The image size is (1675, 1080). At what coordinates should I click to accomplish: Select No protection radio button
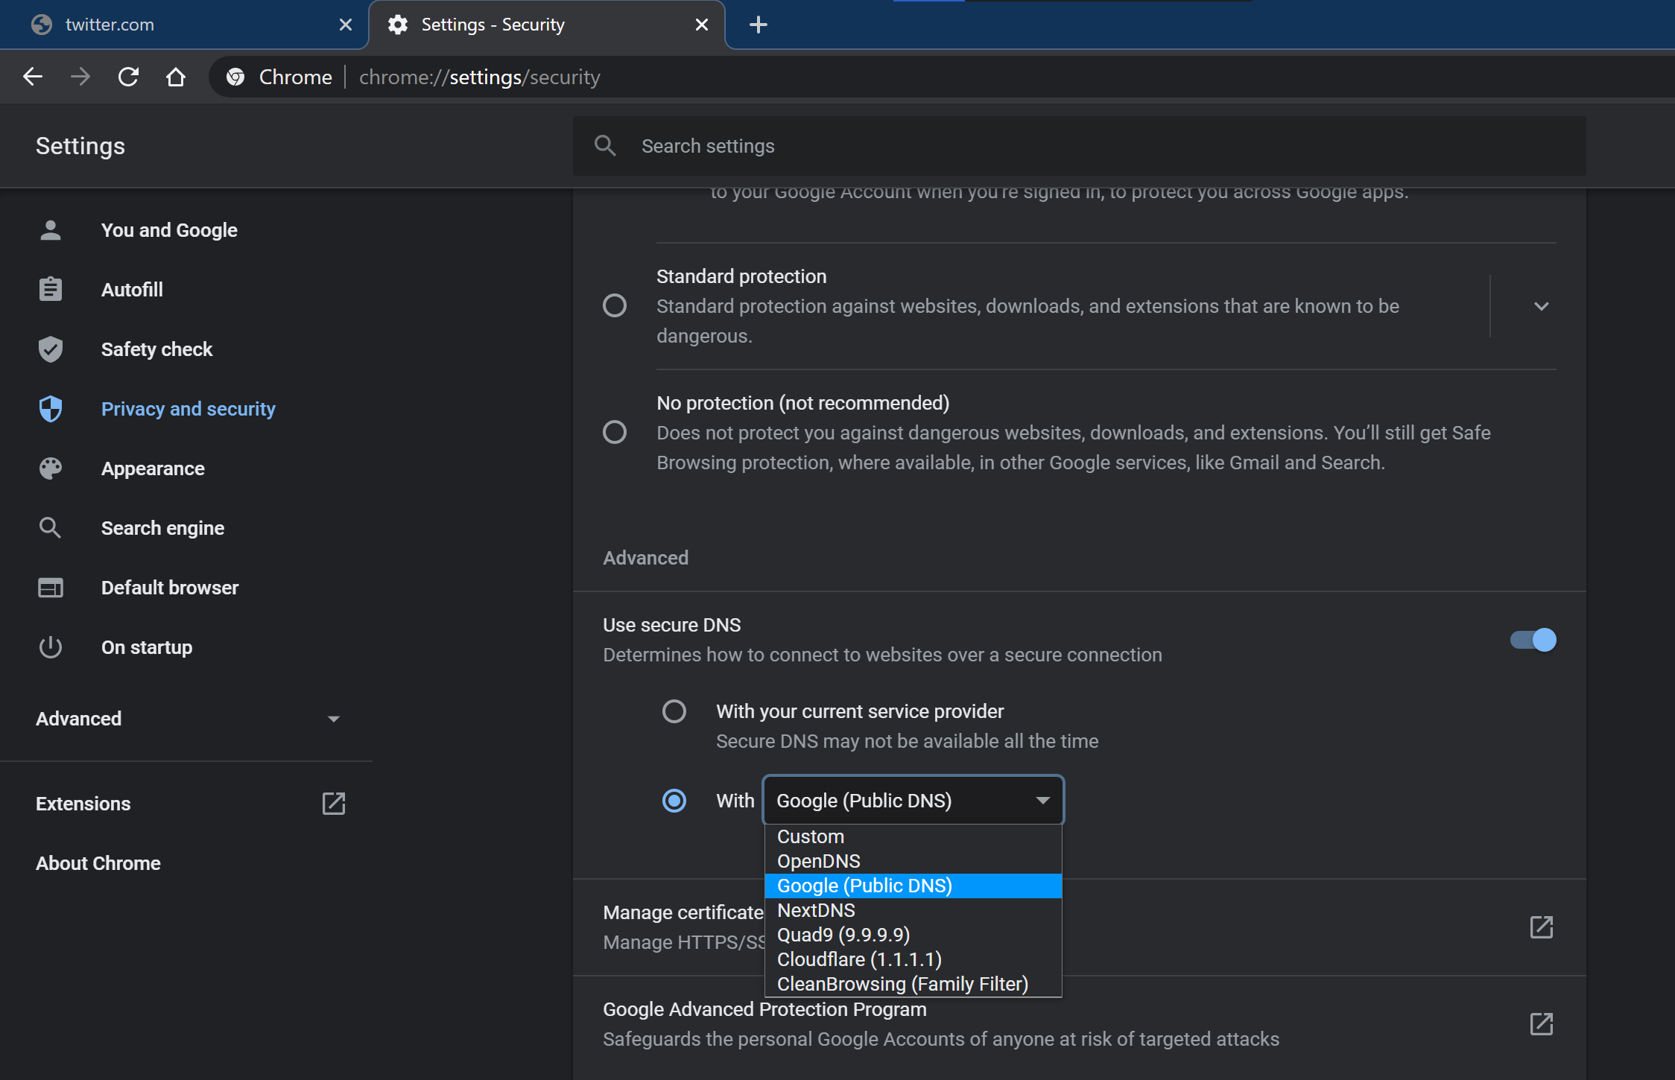[x=615, y=432]
